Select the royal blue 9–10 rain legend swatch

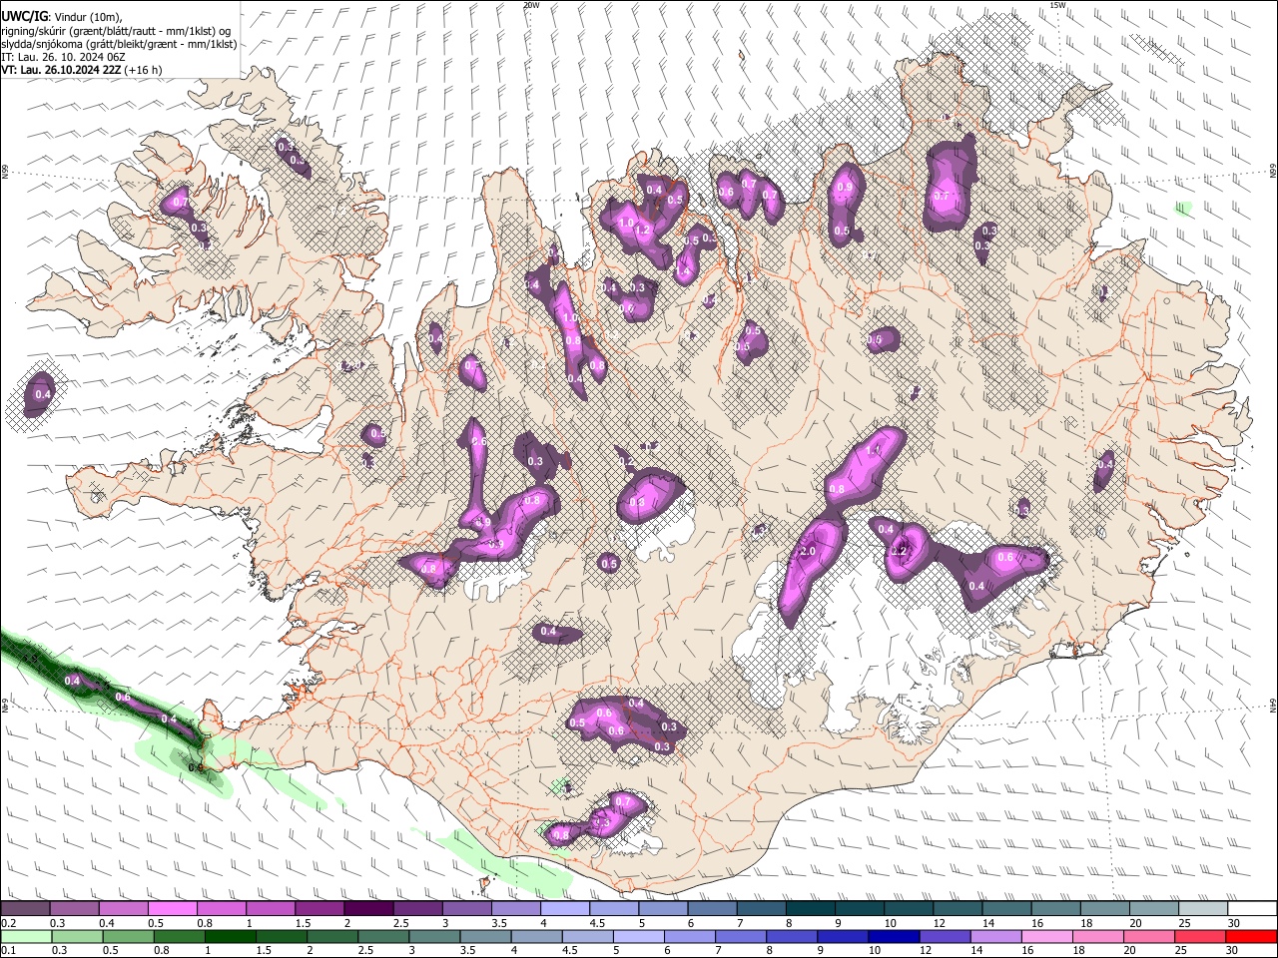(x=843, y=936)
